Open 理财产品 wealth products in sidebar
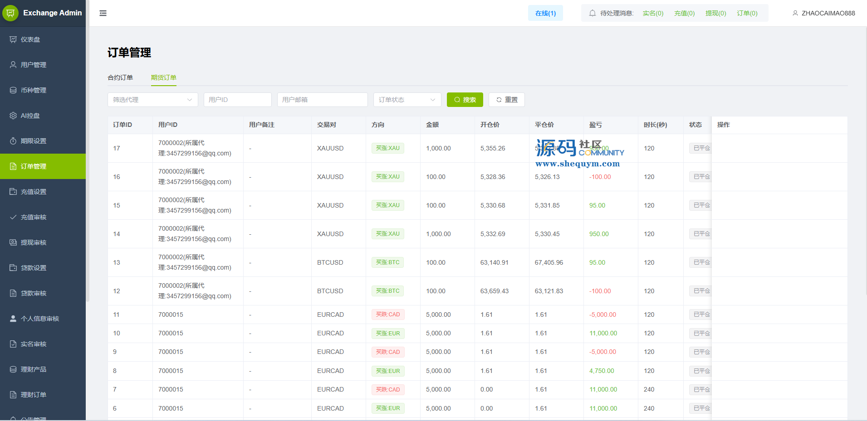Screen dimensions: 867x421 coord(33,369)
